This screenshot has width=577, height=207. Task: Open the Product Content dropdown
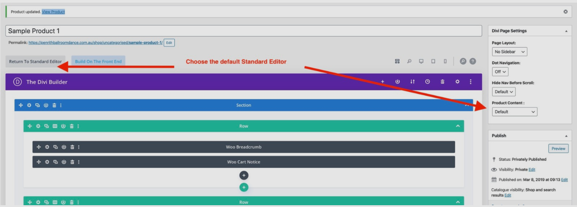pos(515,112)
